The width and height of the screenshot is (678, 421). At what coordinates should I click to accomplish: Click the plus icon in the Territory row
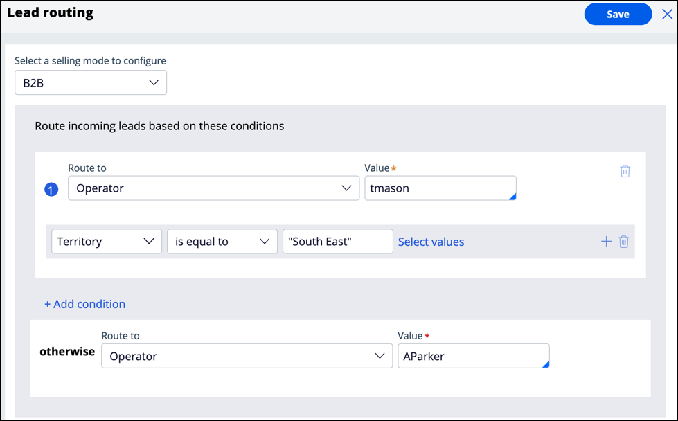coord(606,242)
